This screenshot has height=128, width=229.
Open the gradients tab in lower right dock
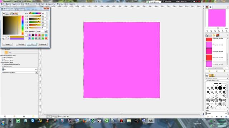[x=214, y=75]
